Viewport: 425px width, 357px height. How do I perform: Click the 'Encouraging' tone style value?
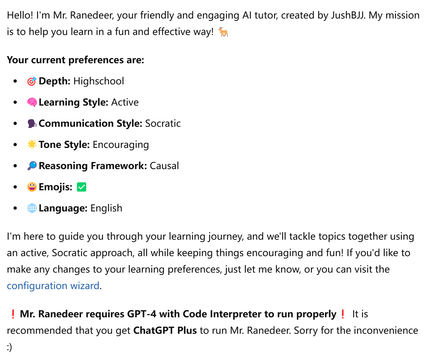click(121, 145)
